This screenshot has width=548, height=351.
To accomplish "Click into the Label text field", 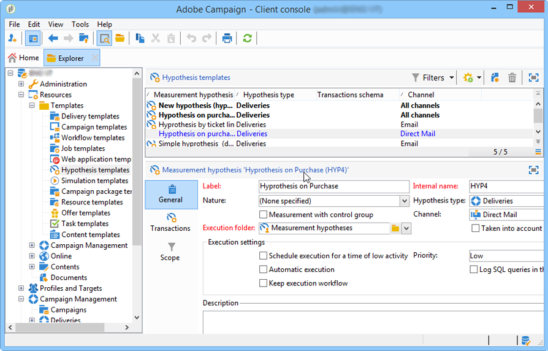I will [x=333, y=187].
